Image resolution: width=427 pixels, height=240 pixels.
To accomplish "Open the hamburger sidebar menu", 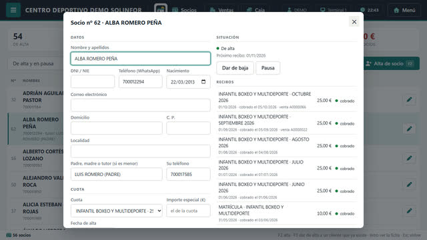I will 13,10.
